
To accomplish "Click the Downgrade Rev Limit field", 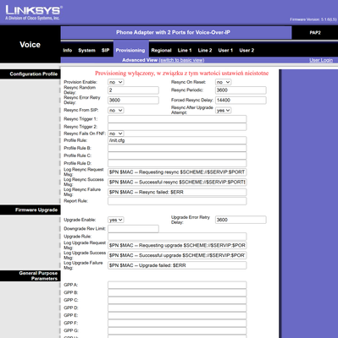I will tap(133, 229).
